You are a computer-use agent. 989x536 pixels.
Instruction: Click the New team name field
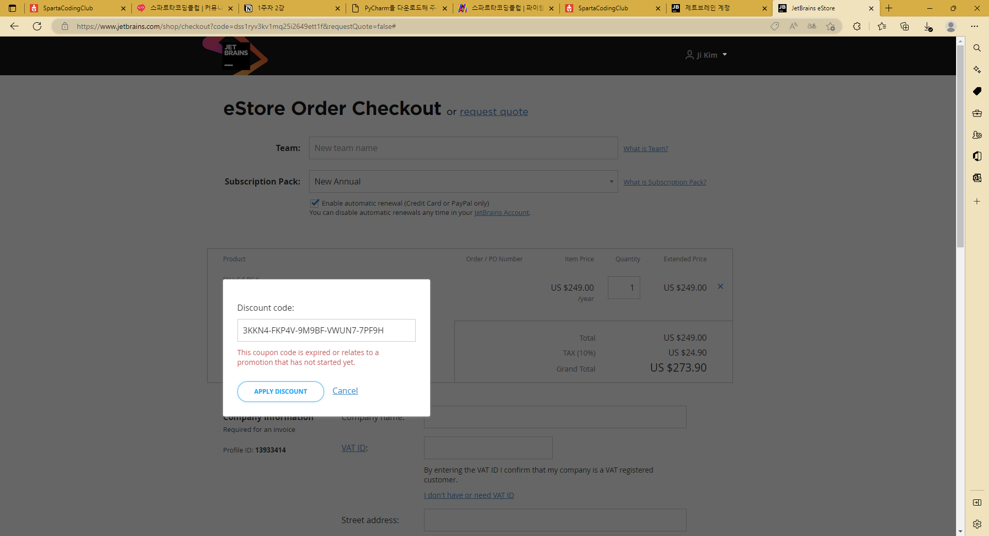coord(463,148)
